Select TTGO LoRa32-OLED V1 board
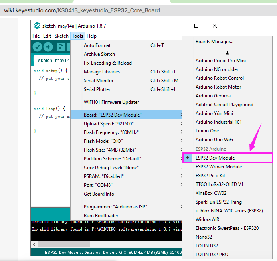Viewport: 277px width, 261px height. point(228,184)
